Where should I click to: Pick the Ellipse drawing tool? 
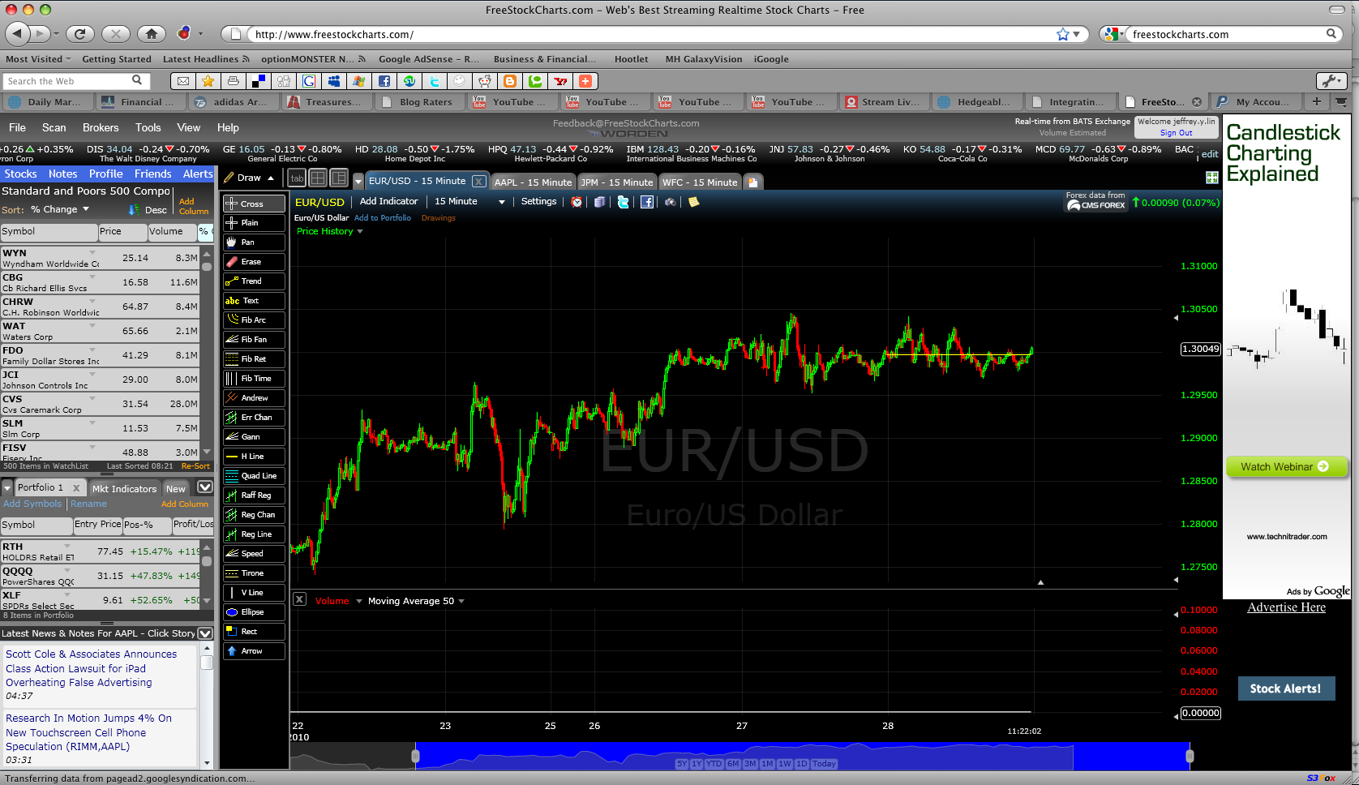tap(254, 612)
